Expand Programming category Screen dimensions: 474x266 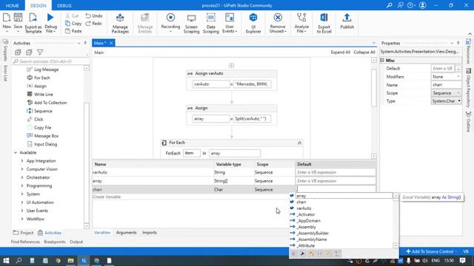22,185
